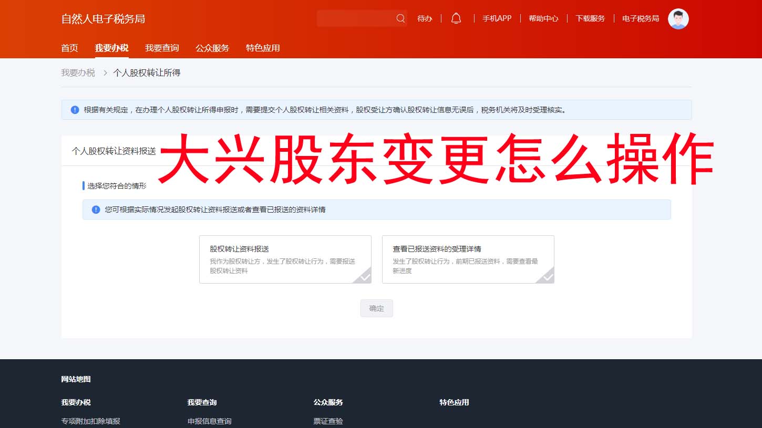Click the 确定 button
The image size is (762, 428).
point(376,308)
